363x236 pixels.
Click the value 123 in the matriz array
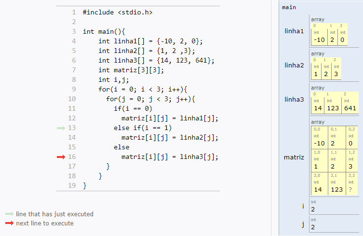click(x=336, y=189)
